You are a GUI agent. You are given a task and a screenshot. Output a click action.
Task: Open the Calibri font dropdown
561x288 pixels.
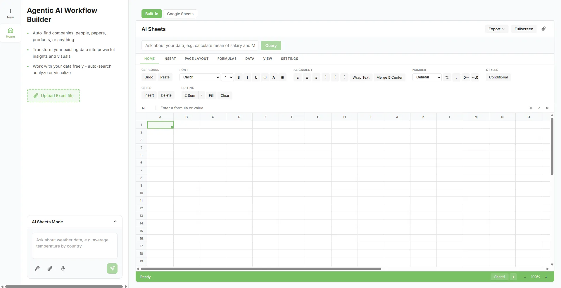[200, 77]
